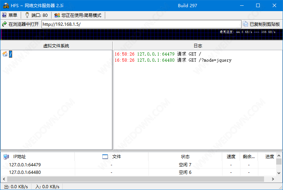Click the 状态 column header
The image size is (283, 190).
185,157
